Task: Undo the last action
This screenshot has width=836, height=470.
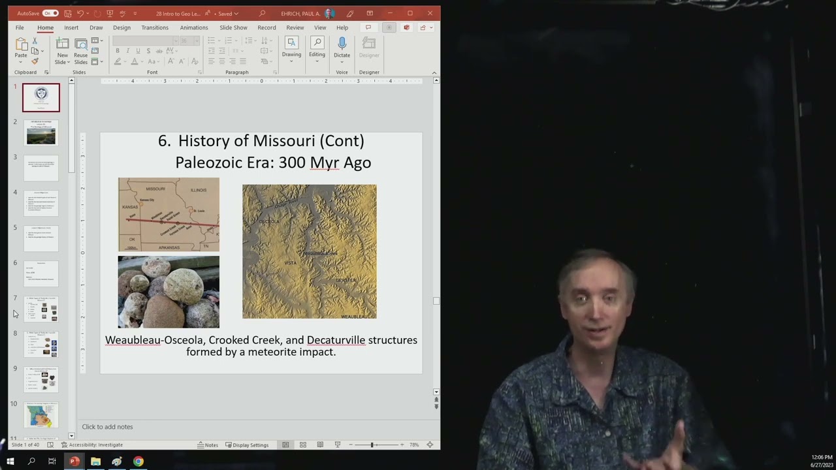Action: [80, 13]
